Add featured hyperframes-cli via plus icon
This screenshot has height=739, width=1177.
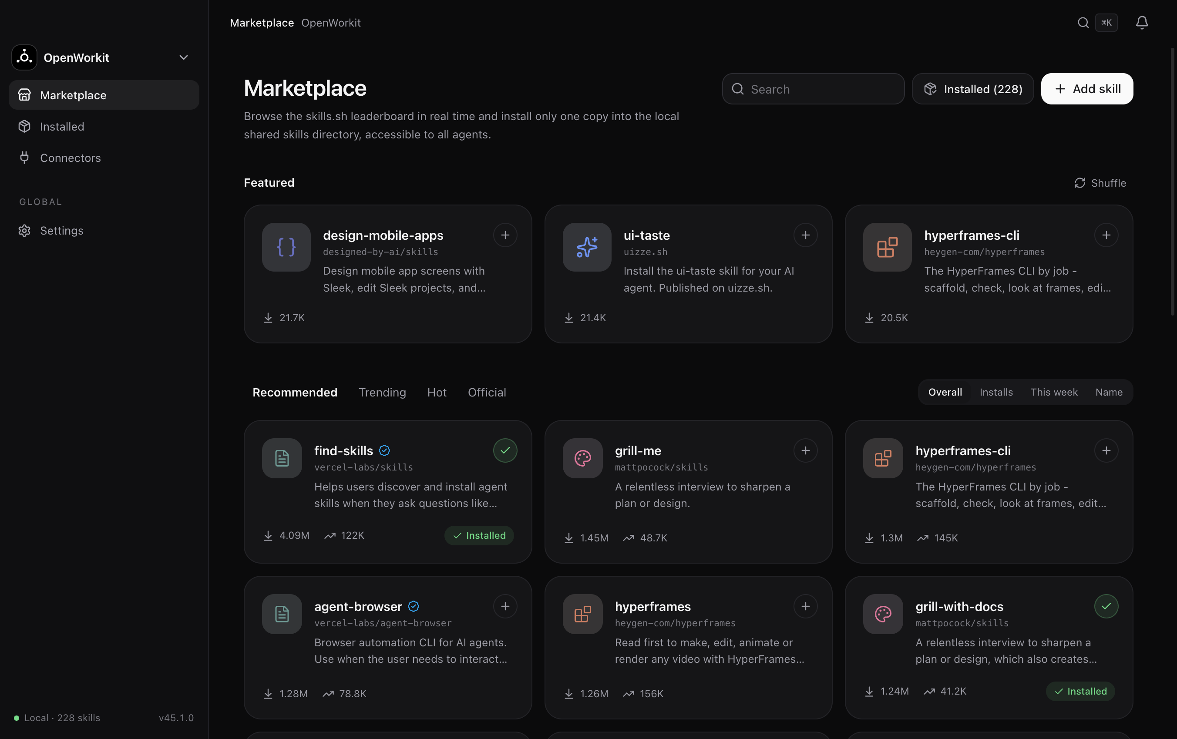1106,235
